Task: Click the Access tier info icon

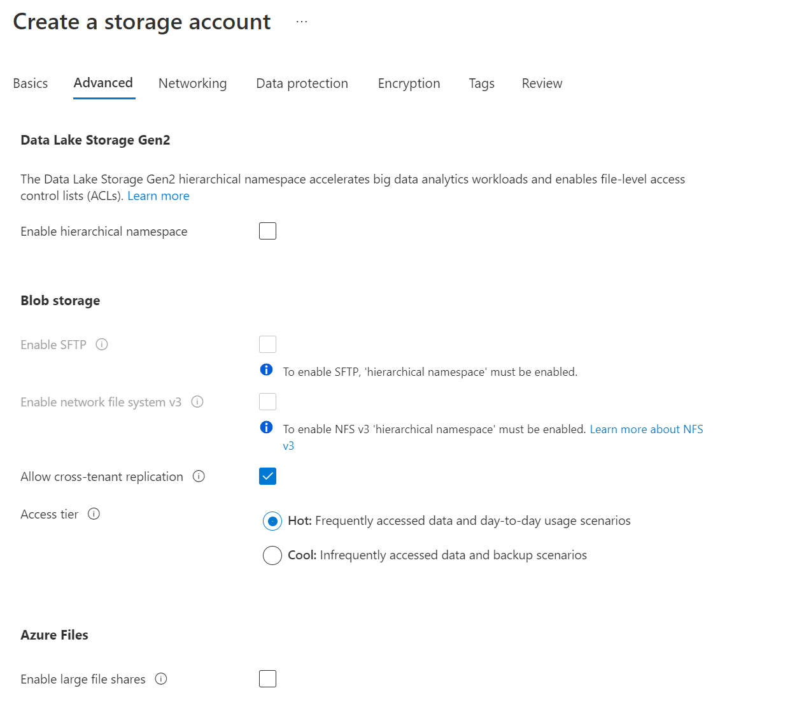Action: tap(94, 514)
